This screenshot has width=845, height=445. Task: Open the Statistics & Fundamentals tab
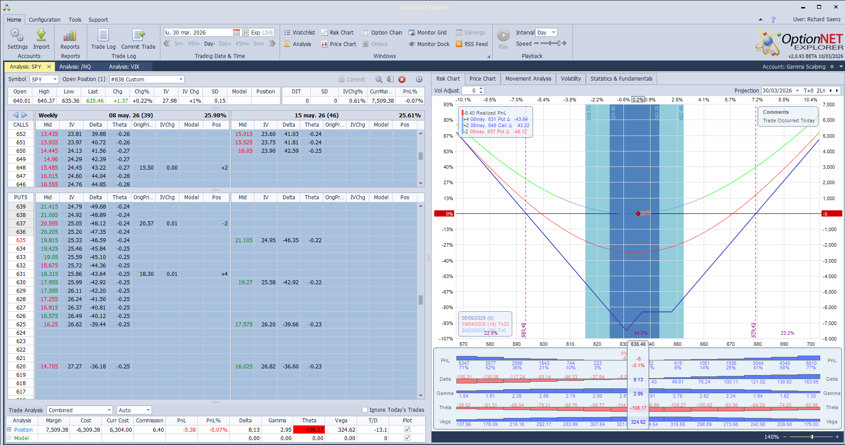point(621,79)
